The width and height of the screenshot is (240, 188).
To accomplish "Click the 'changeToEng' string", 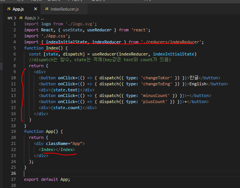I will coord(157,84).
